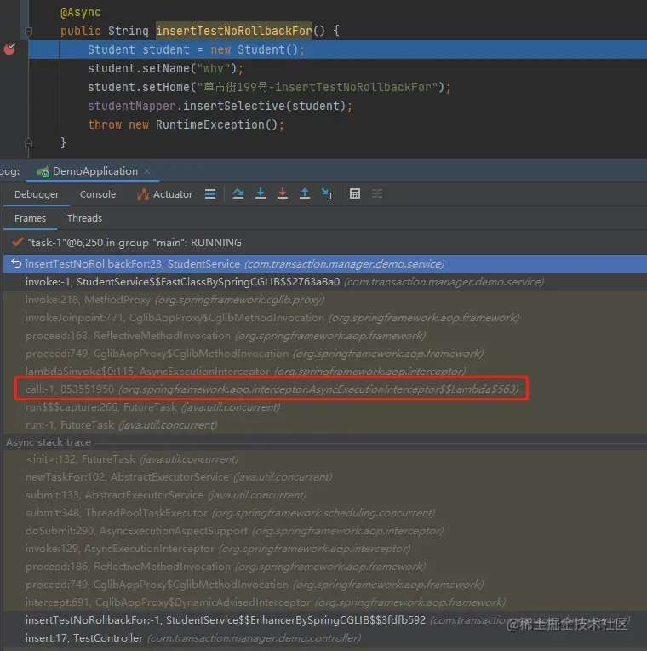Select frame lambda$invoke$0:115, AsyncExecutionInterceptor
This screenshot has height=651, width=647.
tap(324, 371)
